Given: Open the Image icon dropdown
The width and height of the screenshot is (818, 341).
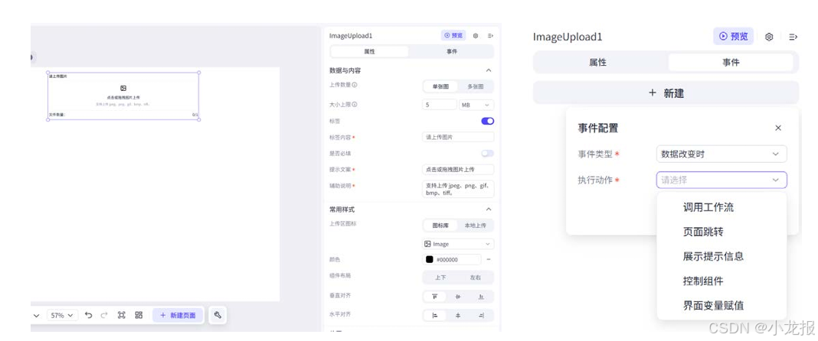Looking at the screenshot, I should (x=458, y=244).
